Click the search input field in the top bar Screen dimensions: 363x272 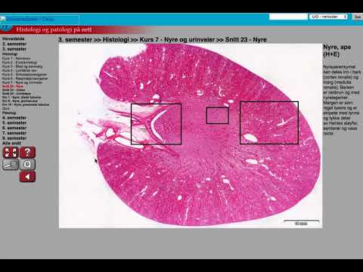click(x=288, y=17)
